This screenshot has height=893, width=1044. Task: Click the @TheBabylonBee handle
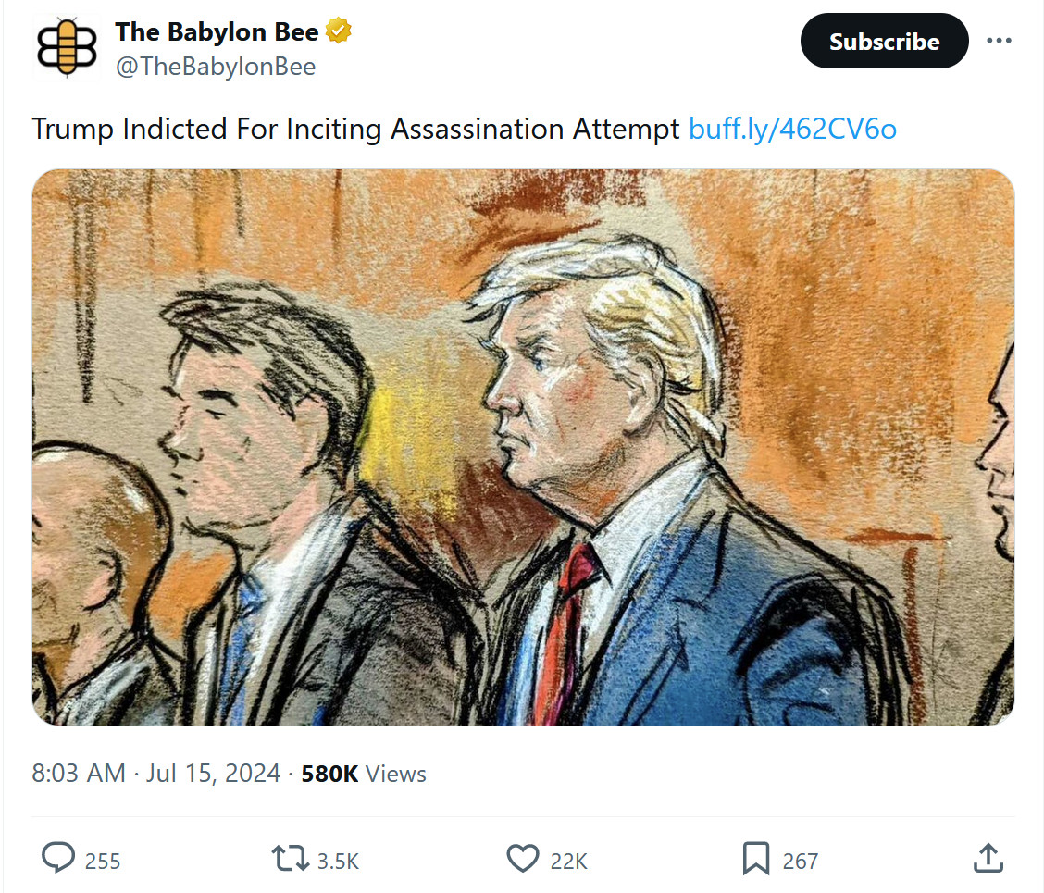215,67
